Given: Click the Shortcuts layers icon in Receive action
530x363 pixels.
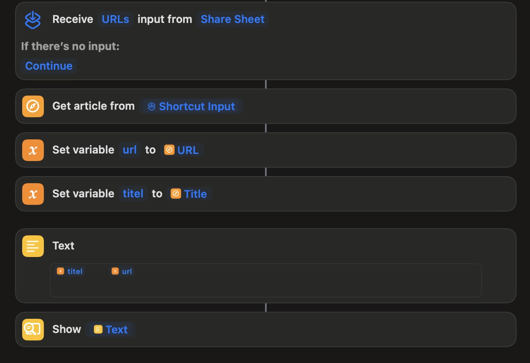Looking at the screenshot, I should pyautogui.click(x=33, y=20).
